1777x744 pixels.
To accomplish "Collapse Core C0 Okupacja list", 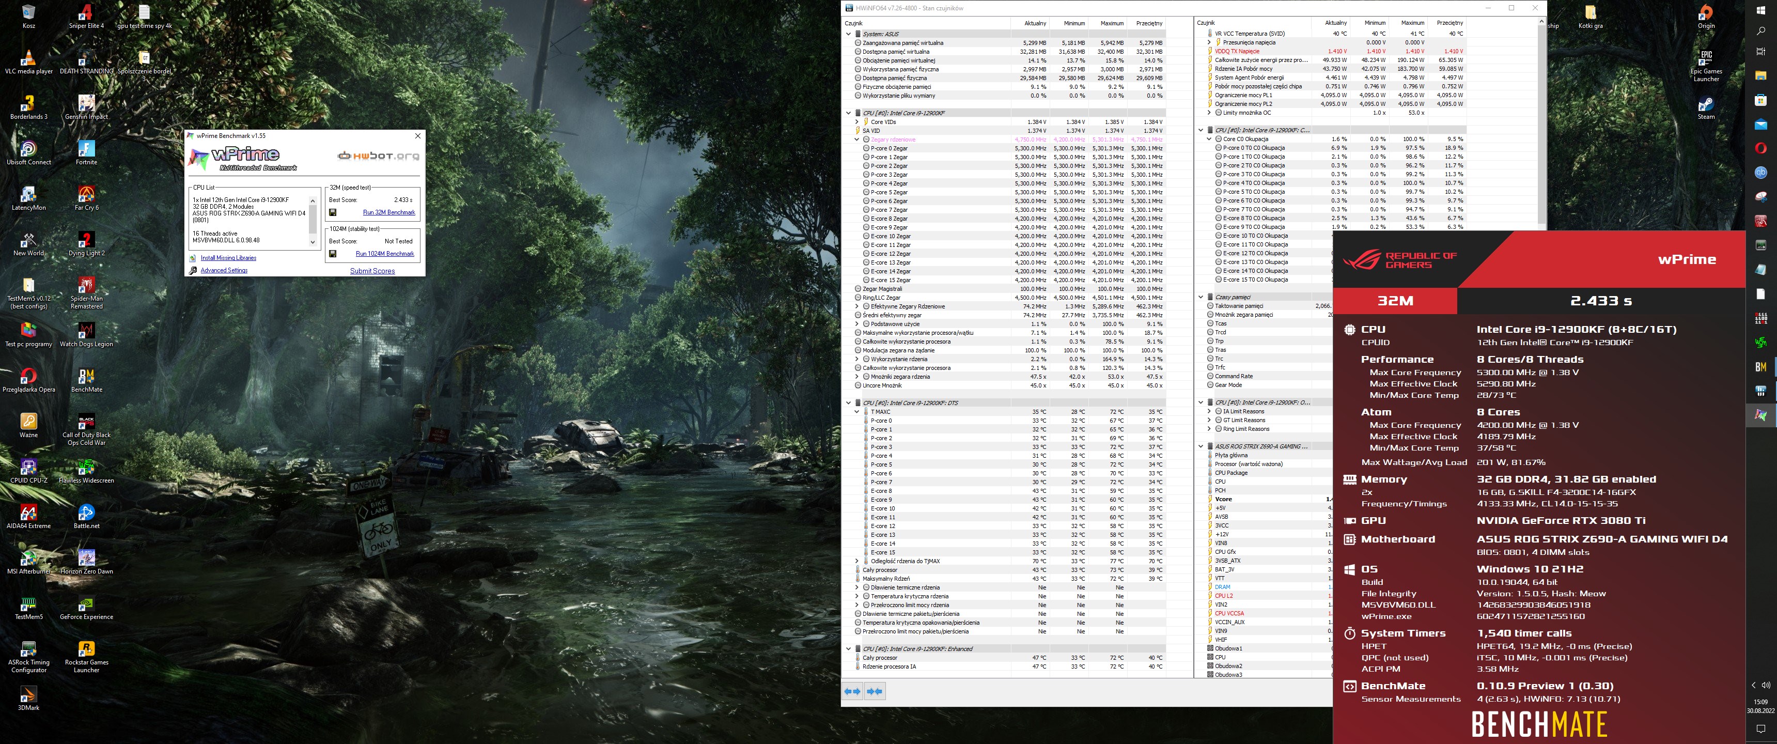I will click(1209, 139).
